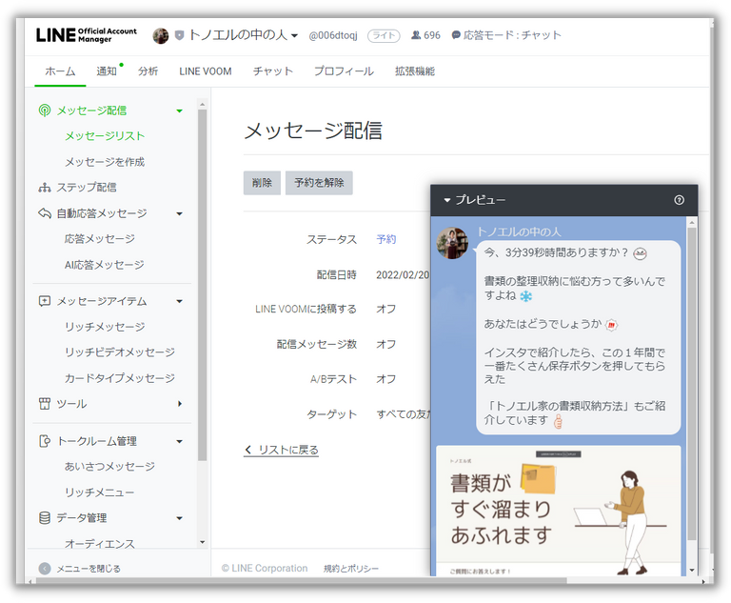The image size is (731, 603).
Task: Click the friends count icon showing 696
Action: tap(416, 35)
